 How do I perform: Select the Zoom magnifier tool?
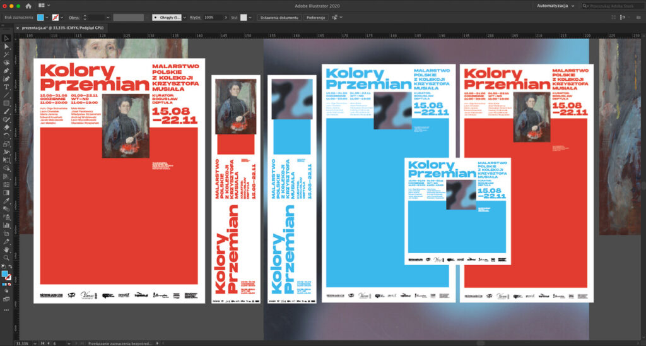tap(7, 258)
